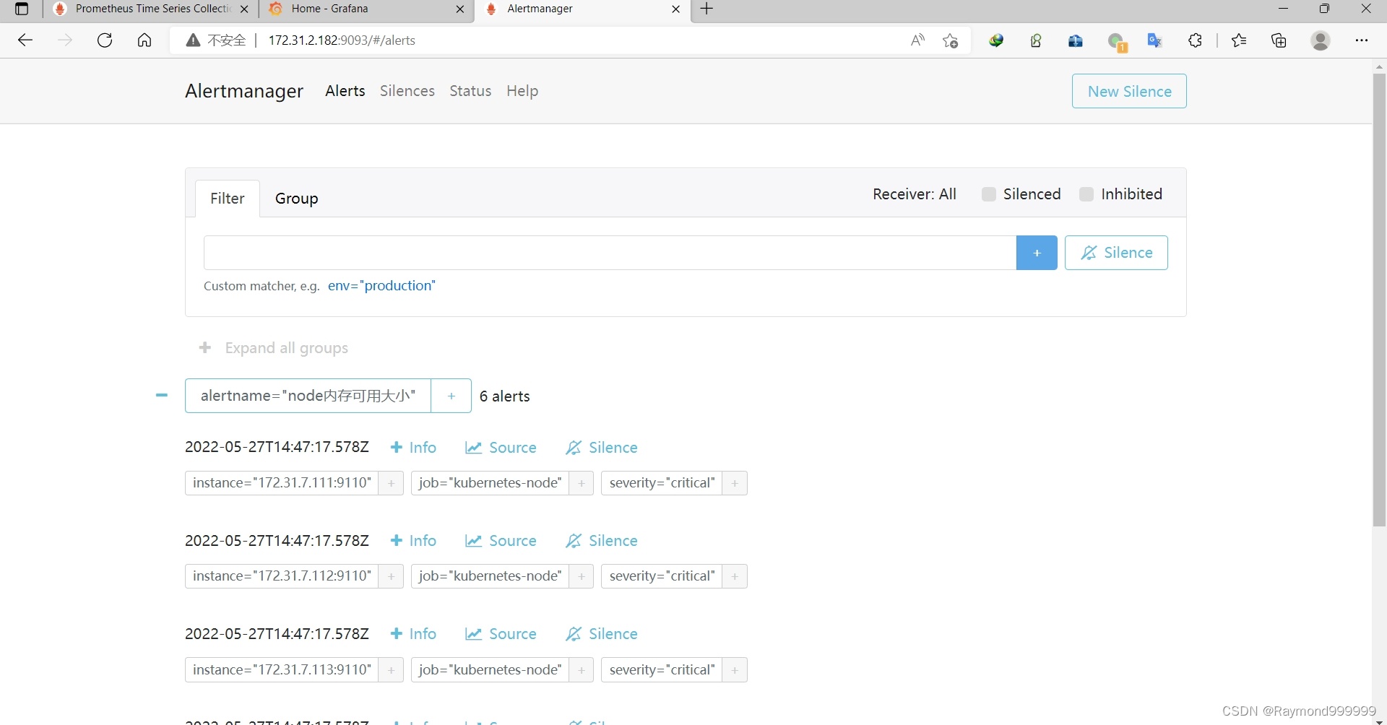Open Source for the 172.31.7.111 alert

point(501,448)
